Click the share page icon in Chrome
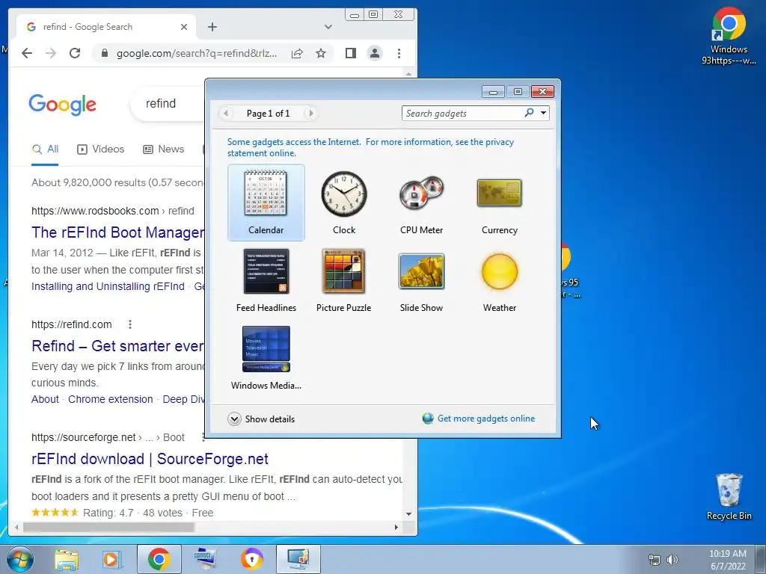766x574 pixels. pyautogui.click(x=297, y=53)
